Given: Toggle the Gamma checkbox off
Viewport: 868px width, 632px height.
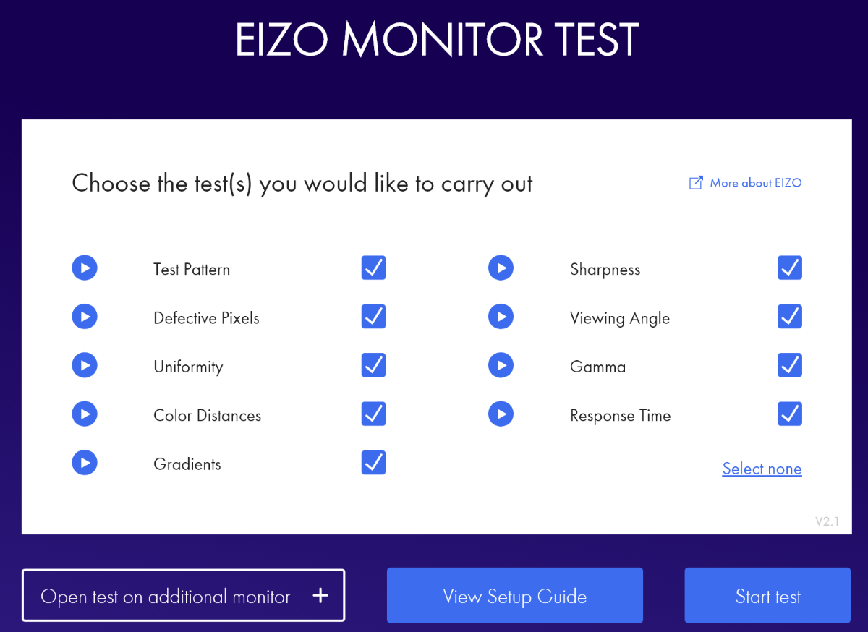Looking at the screenshot, I should click(x=790, y=365).
